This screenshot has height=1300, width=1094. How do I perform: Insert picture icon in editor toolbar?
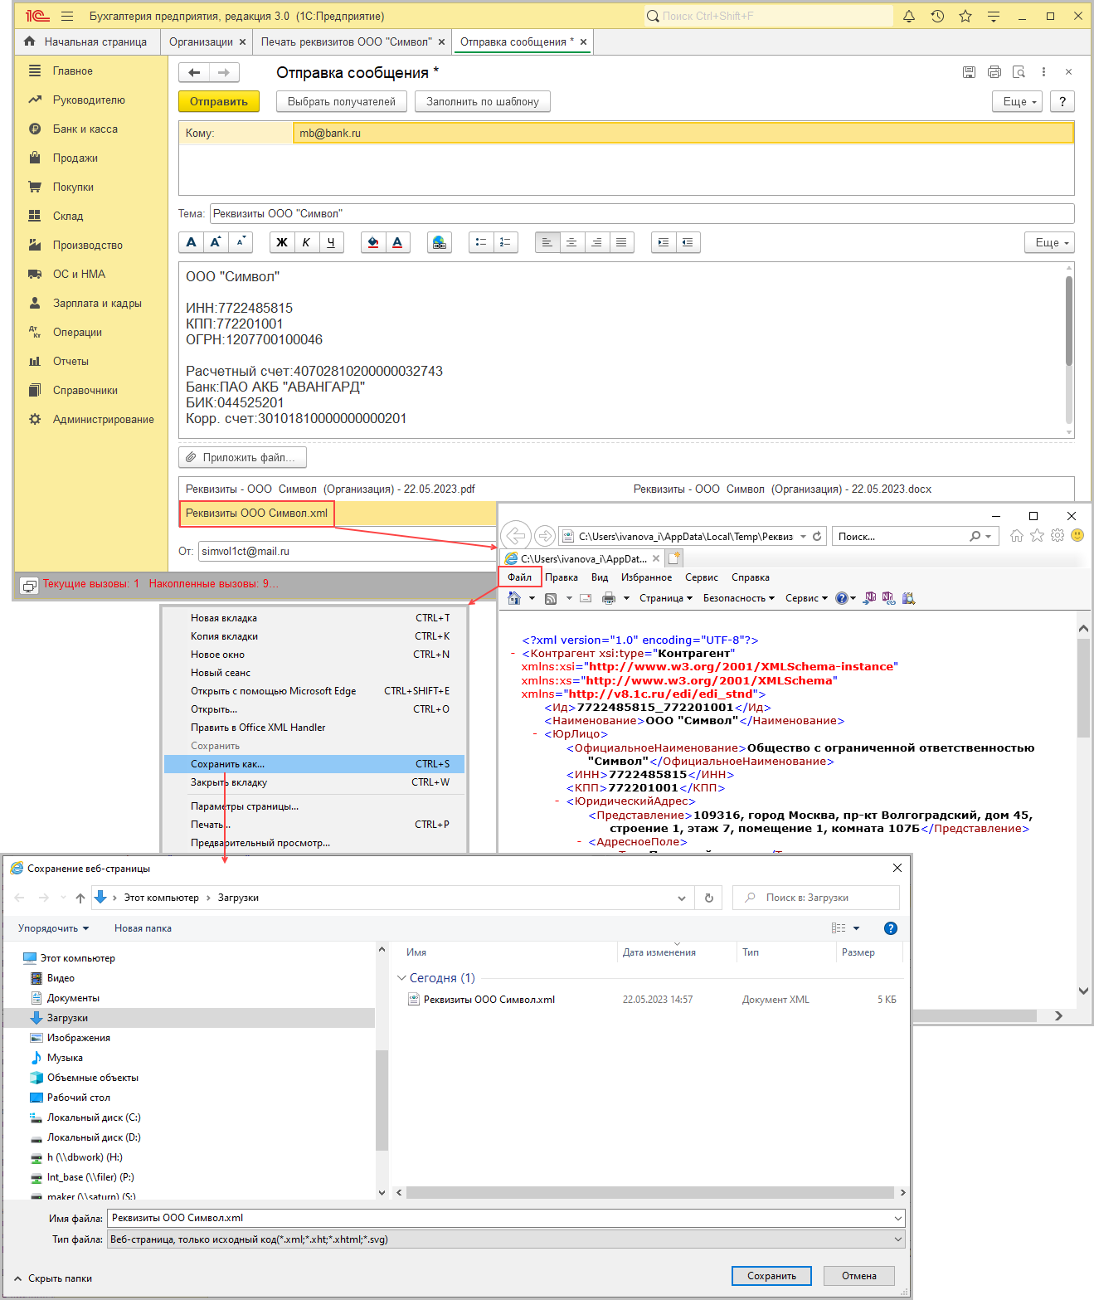point(440,242)
